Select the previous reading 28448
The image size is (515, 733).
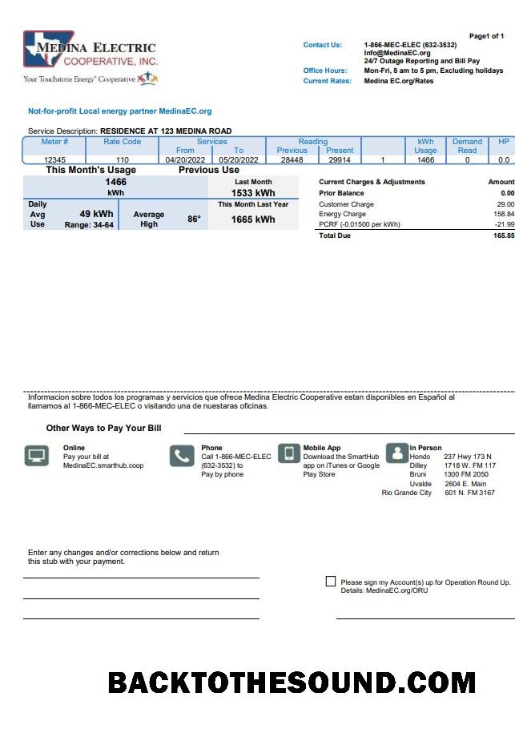tap(292, 159)
